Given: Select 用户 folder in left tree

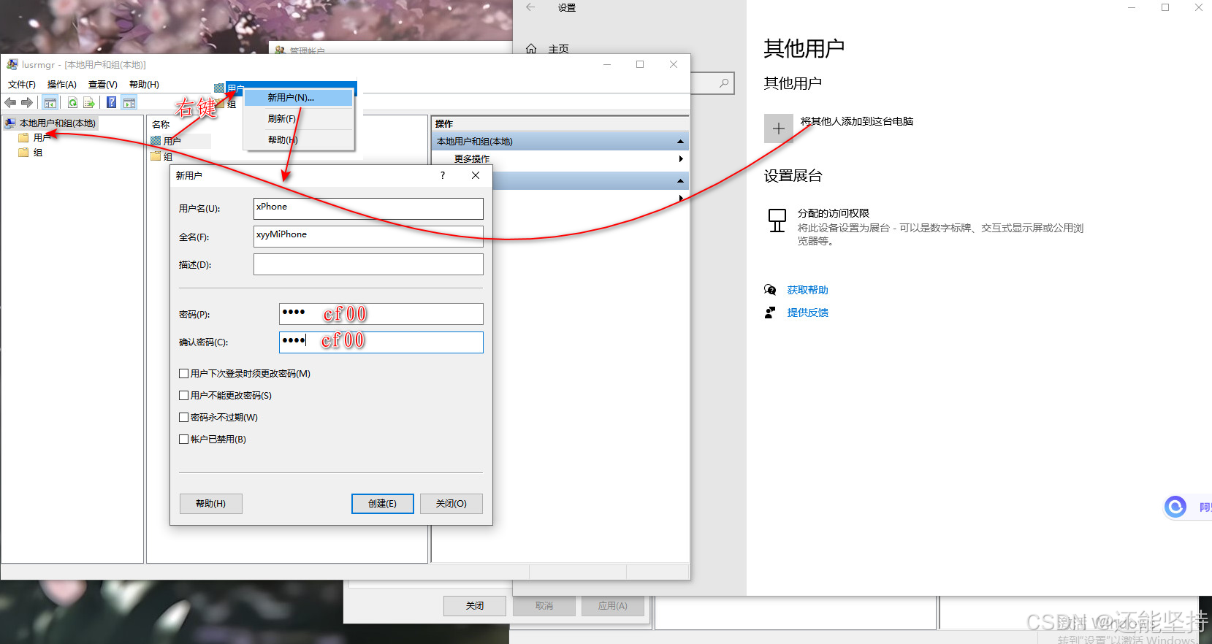Looking at the screenshot, I should (x=42, y=137).
